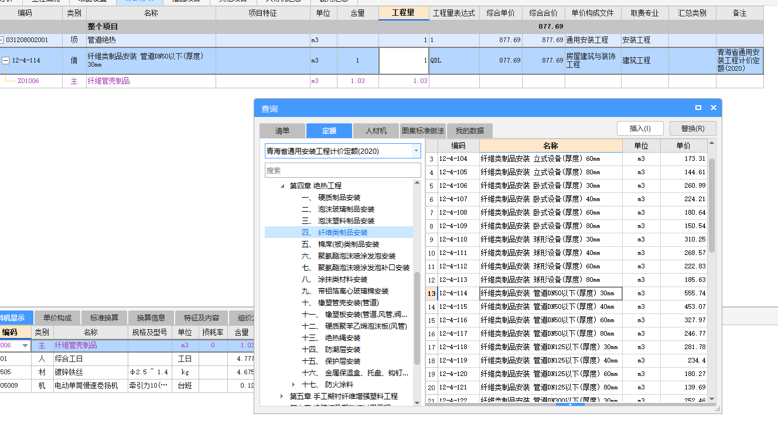
Task: Maximize the 查询 dialog
Action: tap(698, 108)
